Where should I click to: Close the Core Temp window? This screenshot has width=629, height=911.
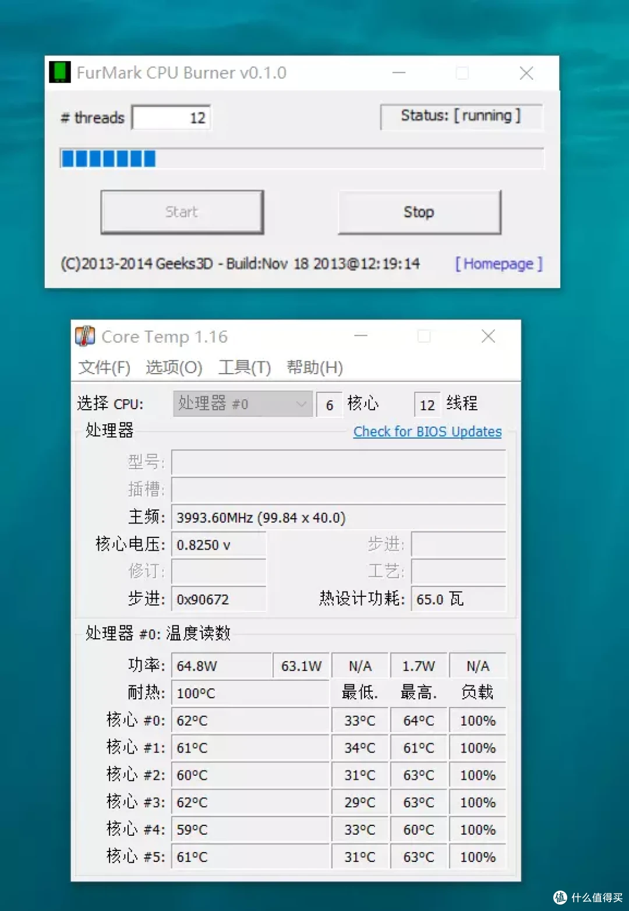point(488,336)
